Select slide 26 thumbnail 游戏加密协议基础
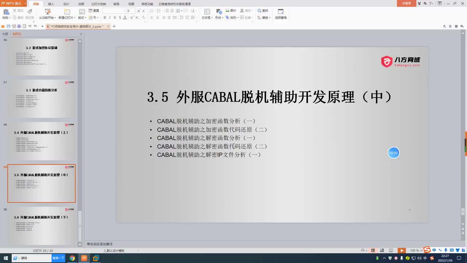 click(x=41, y=57)
